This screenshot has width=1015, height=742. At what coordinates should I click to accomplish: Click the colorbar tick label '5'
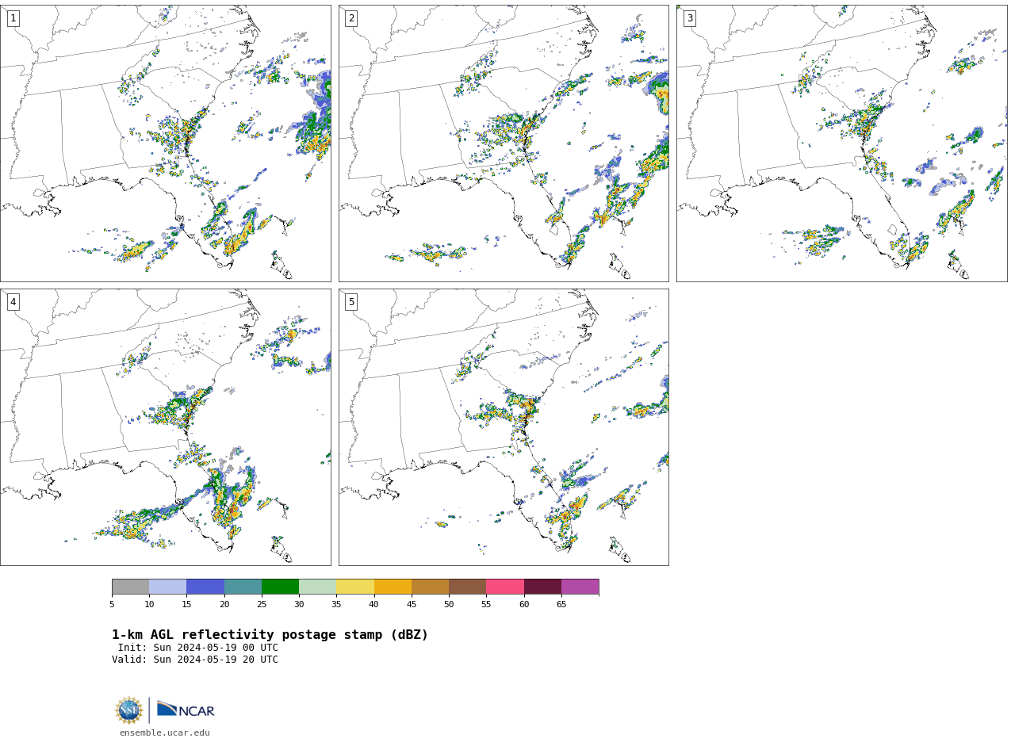tap(112, 605)
